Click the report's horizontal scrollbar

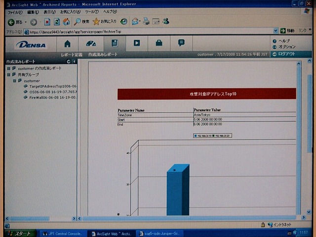[x=189, y=218]
